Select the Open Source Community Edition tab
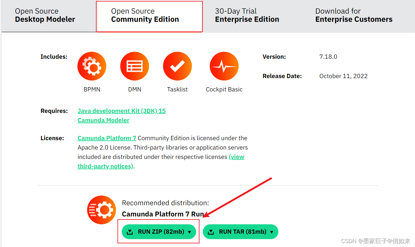The image size is (415, 247). pyautogui.click(x=145, y=15)
